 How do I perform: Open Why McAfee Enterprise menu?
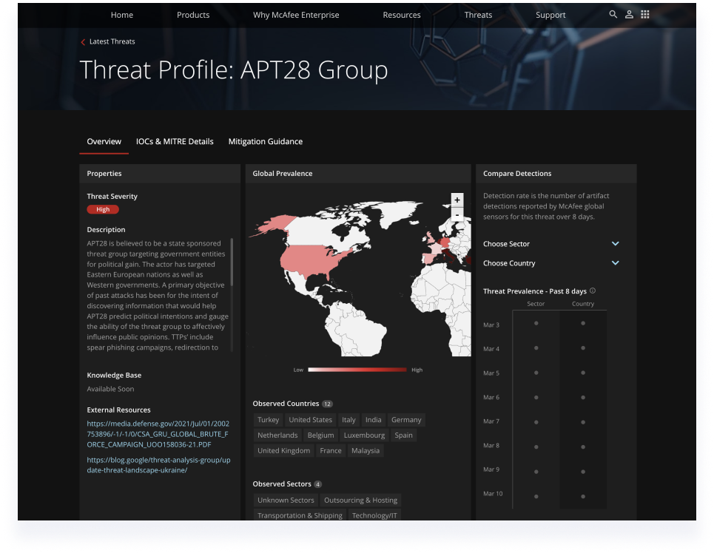pyautogui.click(x=296, y=15)
